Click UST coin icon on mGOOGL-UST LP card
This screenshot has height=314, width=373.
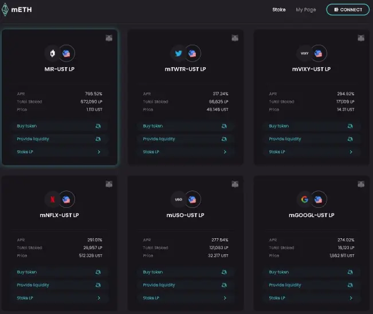coord(319,199)
